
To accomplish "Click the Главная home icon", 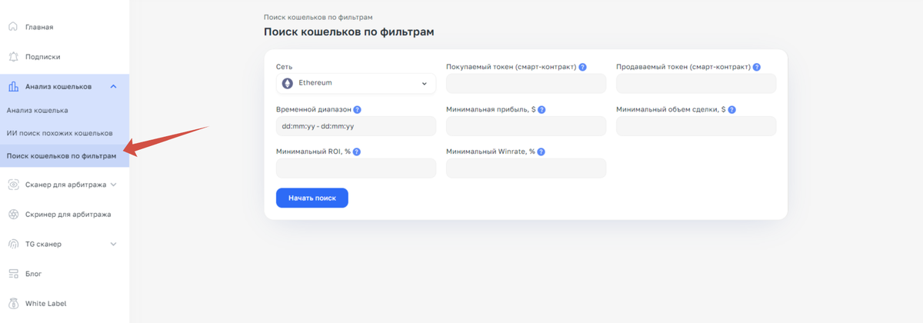I will click(x=13, y=27).
